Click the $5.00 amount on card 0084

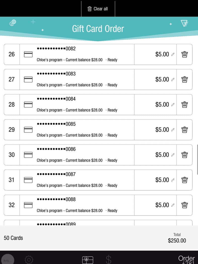pyautogui.click(x=162, y=104)
